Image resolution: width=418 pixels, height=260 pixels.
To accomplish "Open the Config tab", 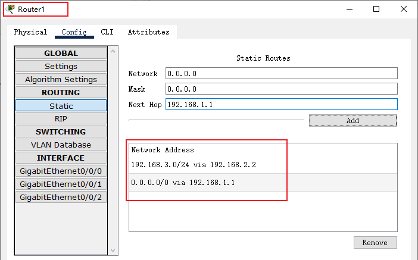I will [74, 32].
